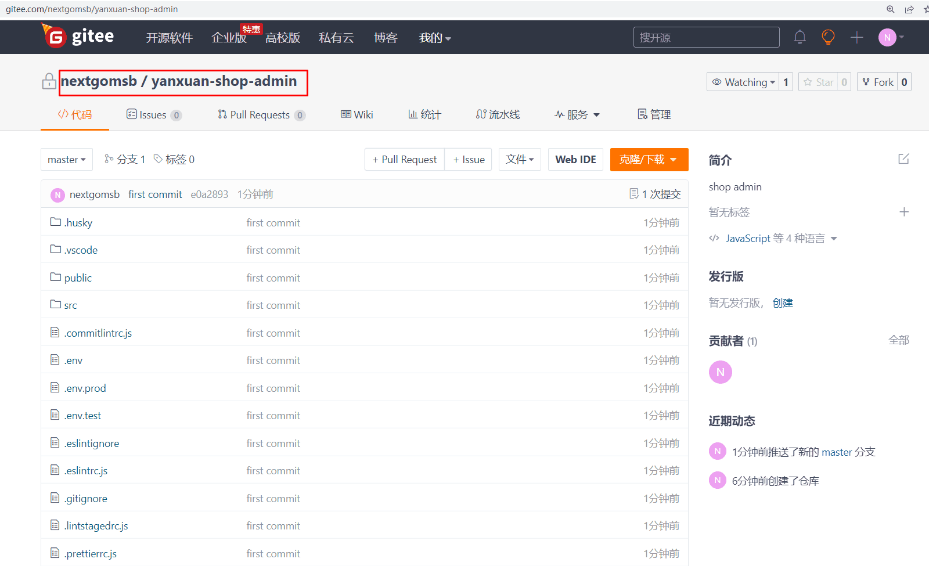Open commit hash e0a2893
This screenshot has width=929, height=566.
point(210,194)
